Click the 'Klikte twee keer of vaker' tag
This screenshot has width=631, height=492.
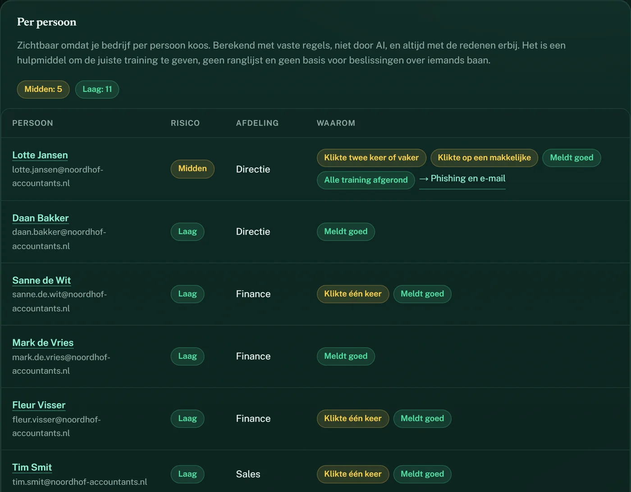point(371,158)
